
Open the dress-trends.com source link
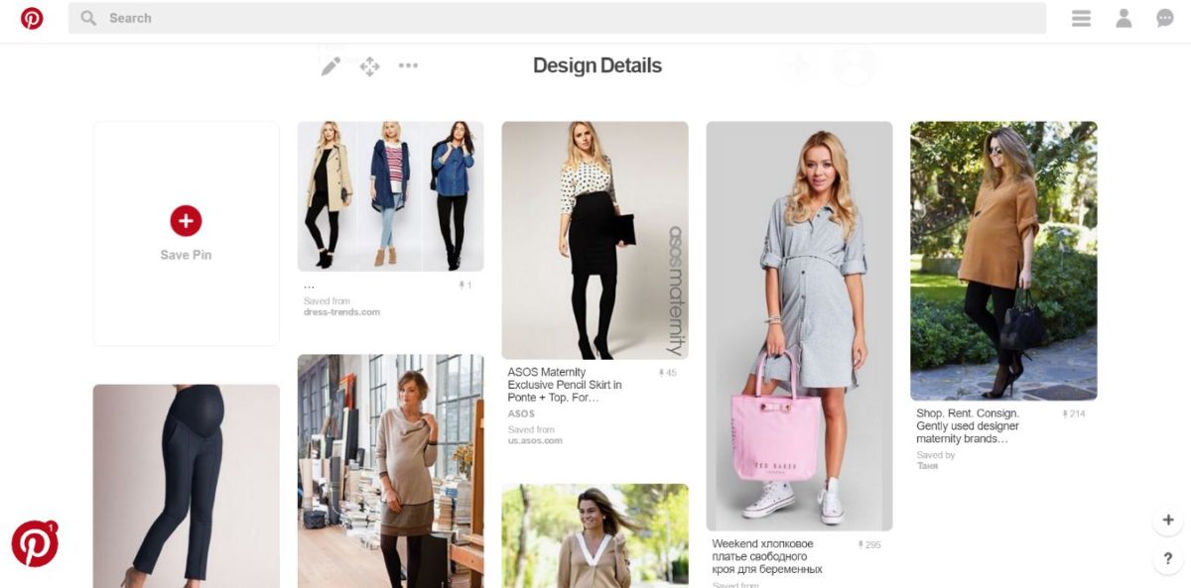point(341,312)
